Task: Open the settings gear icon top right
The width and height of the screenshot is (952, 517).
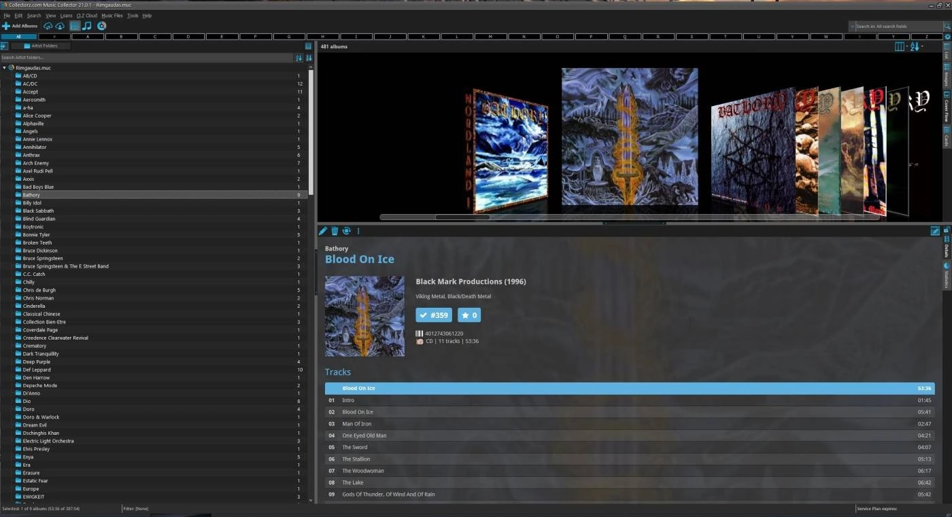Action: [x=947, y=37]
